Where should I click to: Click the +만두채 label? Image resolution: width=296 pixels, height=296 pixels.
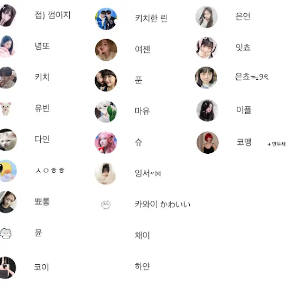click(276, 144)
